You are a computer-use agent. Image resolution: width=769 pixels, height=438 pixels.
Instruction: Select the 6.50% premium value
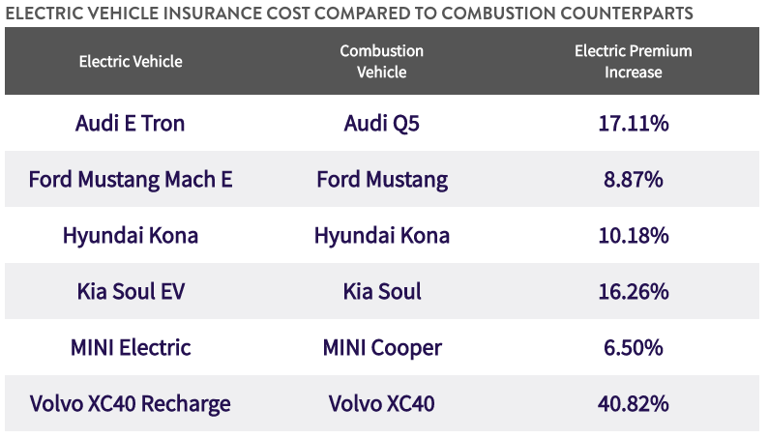pos(634,348)
